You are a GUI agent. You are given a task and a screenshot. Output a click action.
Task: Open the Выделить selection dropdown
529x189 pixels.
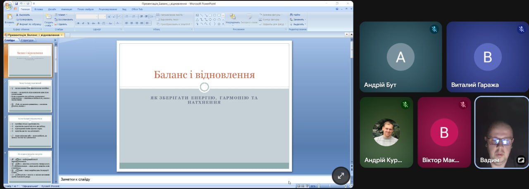(x=298, y=24)
